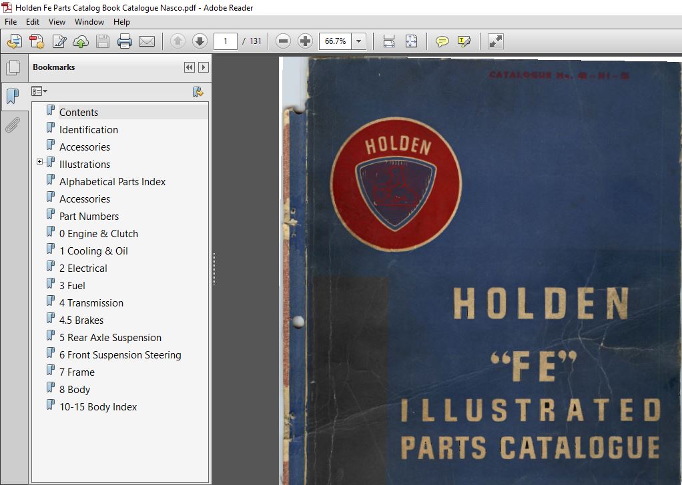Click the Fit one full page icon
The height and width of the screenshot is (485, 682).
coord(411,41)
